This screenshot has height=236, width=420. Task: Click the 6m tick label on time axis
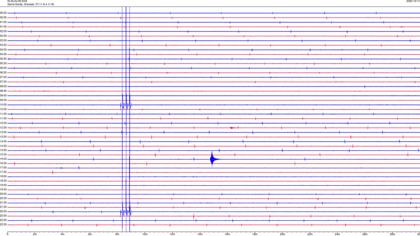(90, 234)
